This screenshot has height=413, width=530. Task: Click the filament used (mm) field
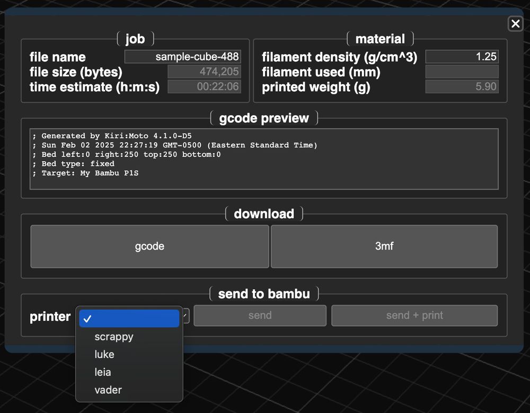(x=462, y=72)
